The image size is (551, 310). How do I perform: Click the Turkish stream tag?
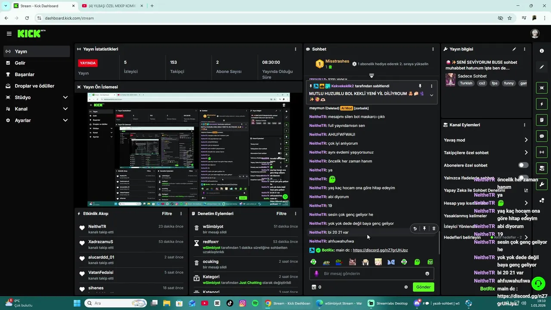click(x=466, y=83)
